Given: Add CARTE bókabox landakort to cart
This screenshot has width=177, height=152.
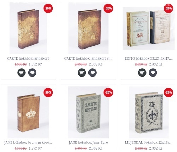Looking at the screenshot, I should click(x=22, y=73).
